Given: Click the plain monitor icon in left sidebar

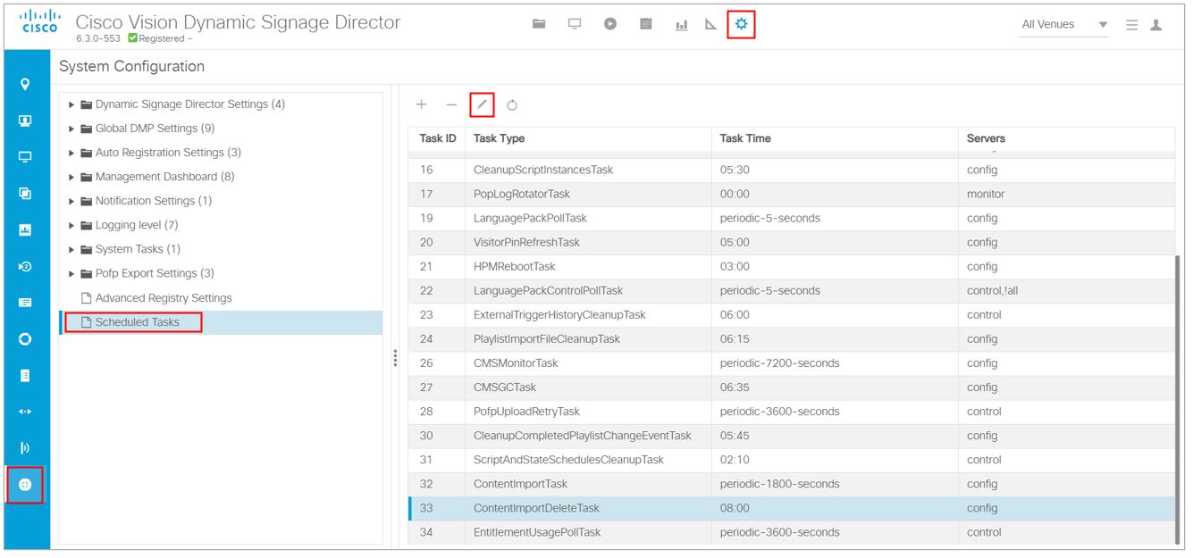Looking at the screenshot, I should tap(25, 157).
